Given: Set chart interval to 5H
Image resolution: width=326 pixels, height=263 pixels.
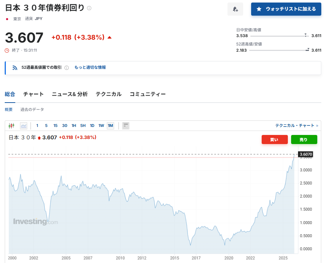Looking at the screenshot, I should 83,126.
